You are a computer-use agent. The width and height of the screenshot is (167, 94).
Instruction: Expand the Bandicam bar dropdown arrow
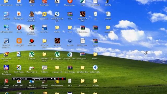pos(52,79)
